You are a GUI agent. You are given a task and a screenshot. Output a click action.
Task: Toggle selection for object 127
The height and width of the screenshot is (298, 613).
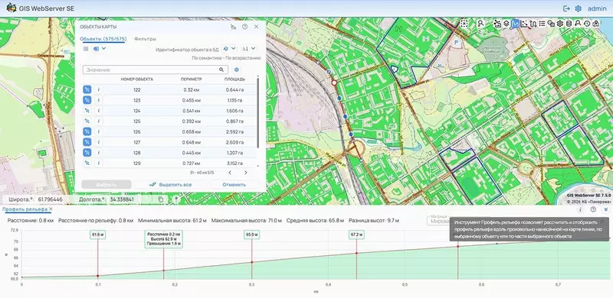coord(87,142)
